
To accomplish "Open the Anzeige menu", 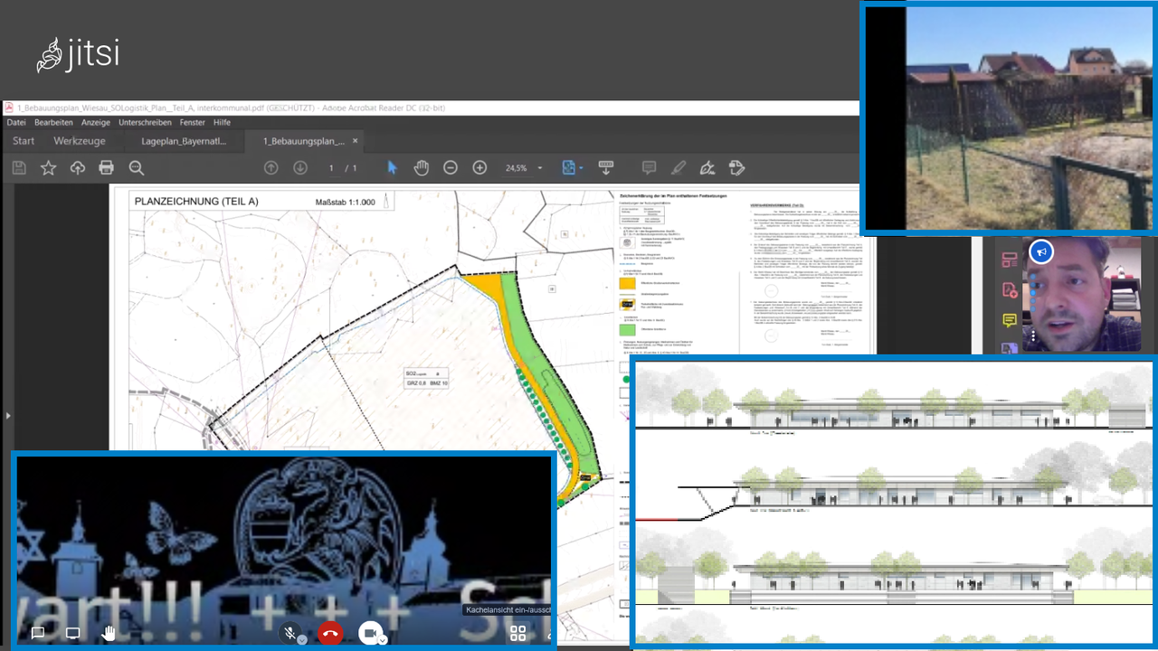I will [x=95, y=122].
